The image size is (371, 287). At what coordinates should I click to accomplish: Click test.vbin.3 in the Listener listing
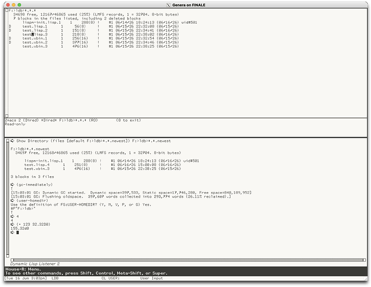(x=37, y=169)
